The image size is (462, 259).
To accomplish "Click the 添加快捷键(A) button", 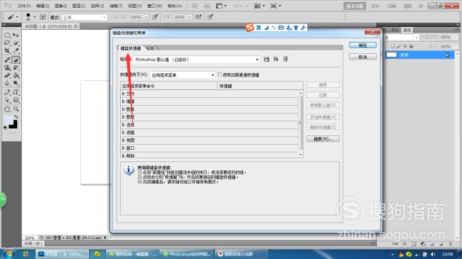I will (323, 117).
